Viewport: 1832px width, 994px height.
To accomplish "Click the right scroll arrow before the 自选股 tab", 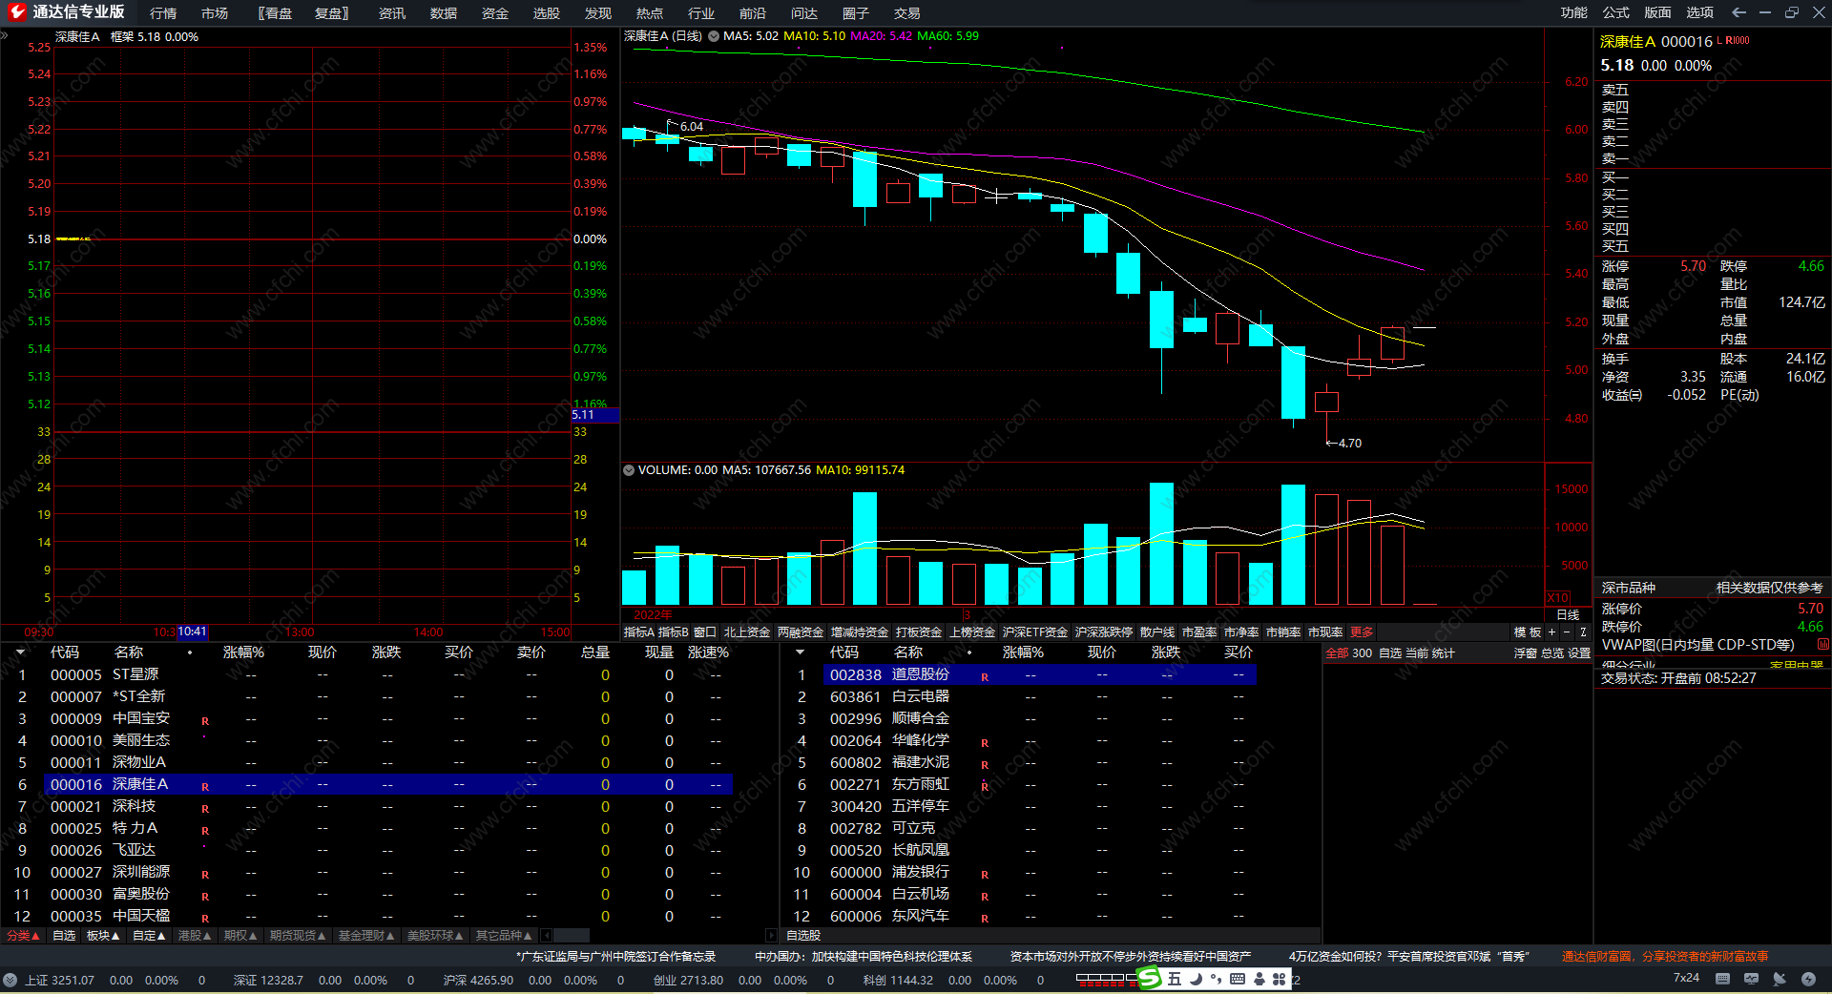I will tap(772, 936).
